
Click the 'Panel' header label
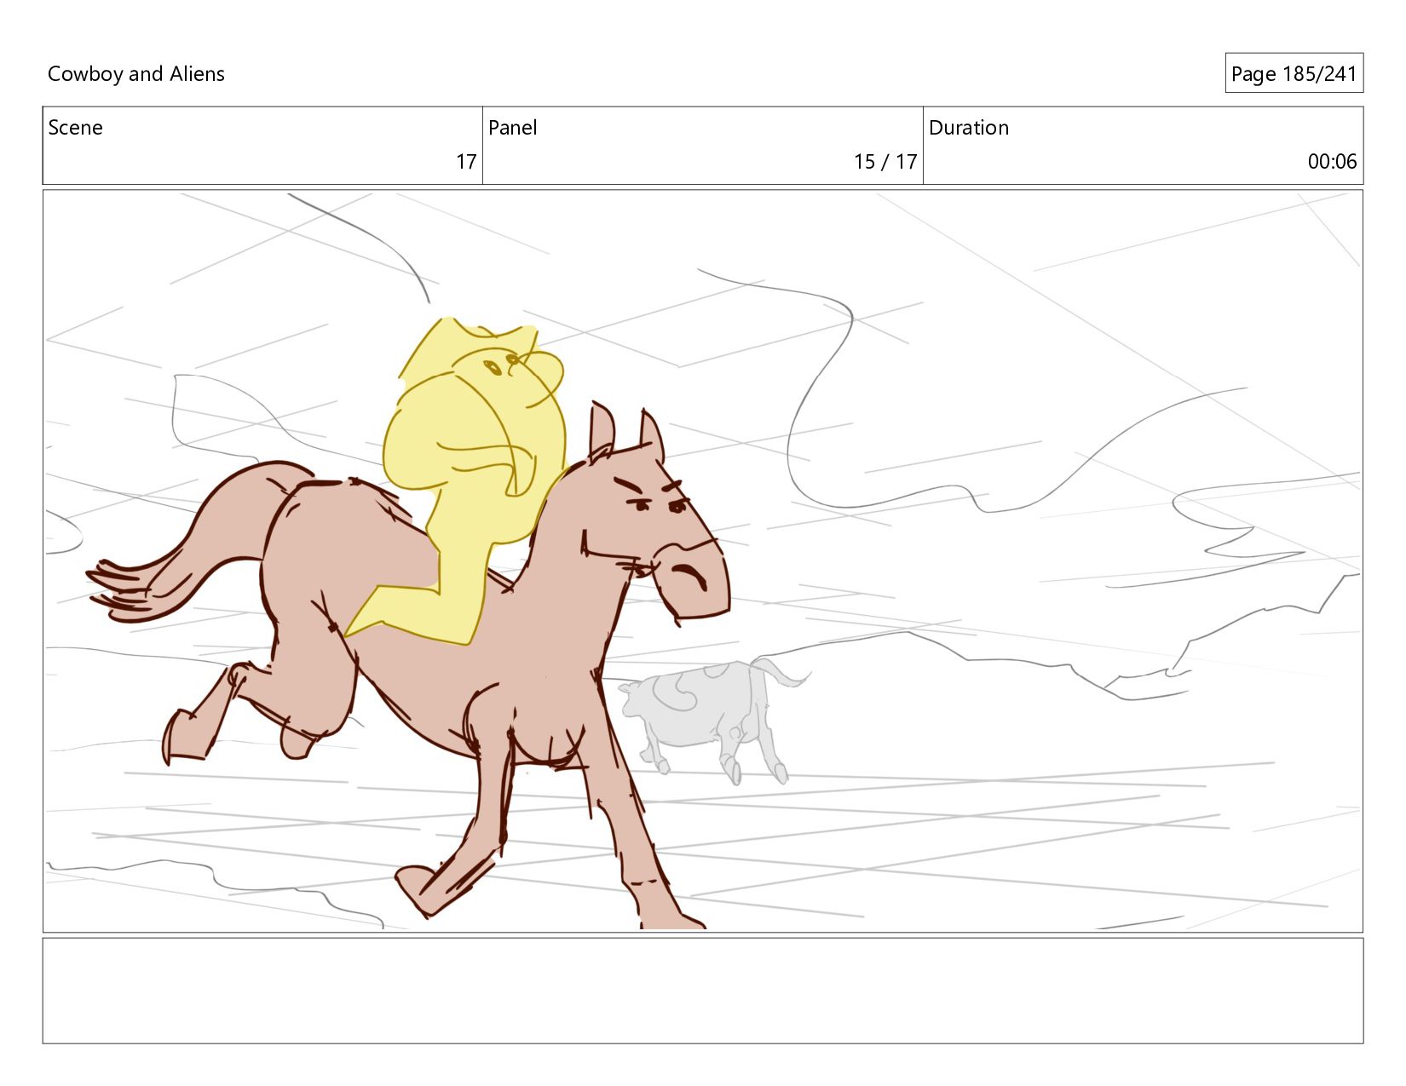coord(512,128)
